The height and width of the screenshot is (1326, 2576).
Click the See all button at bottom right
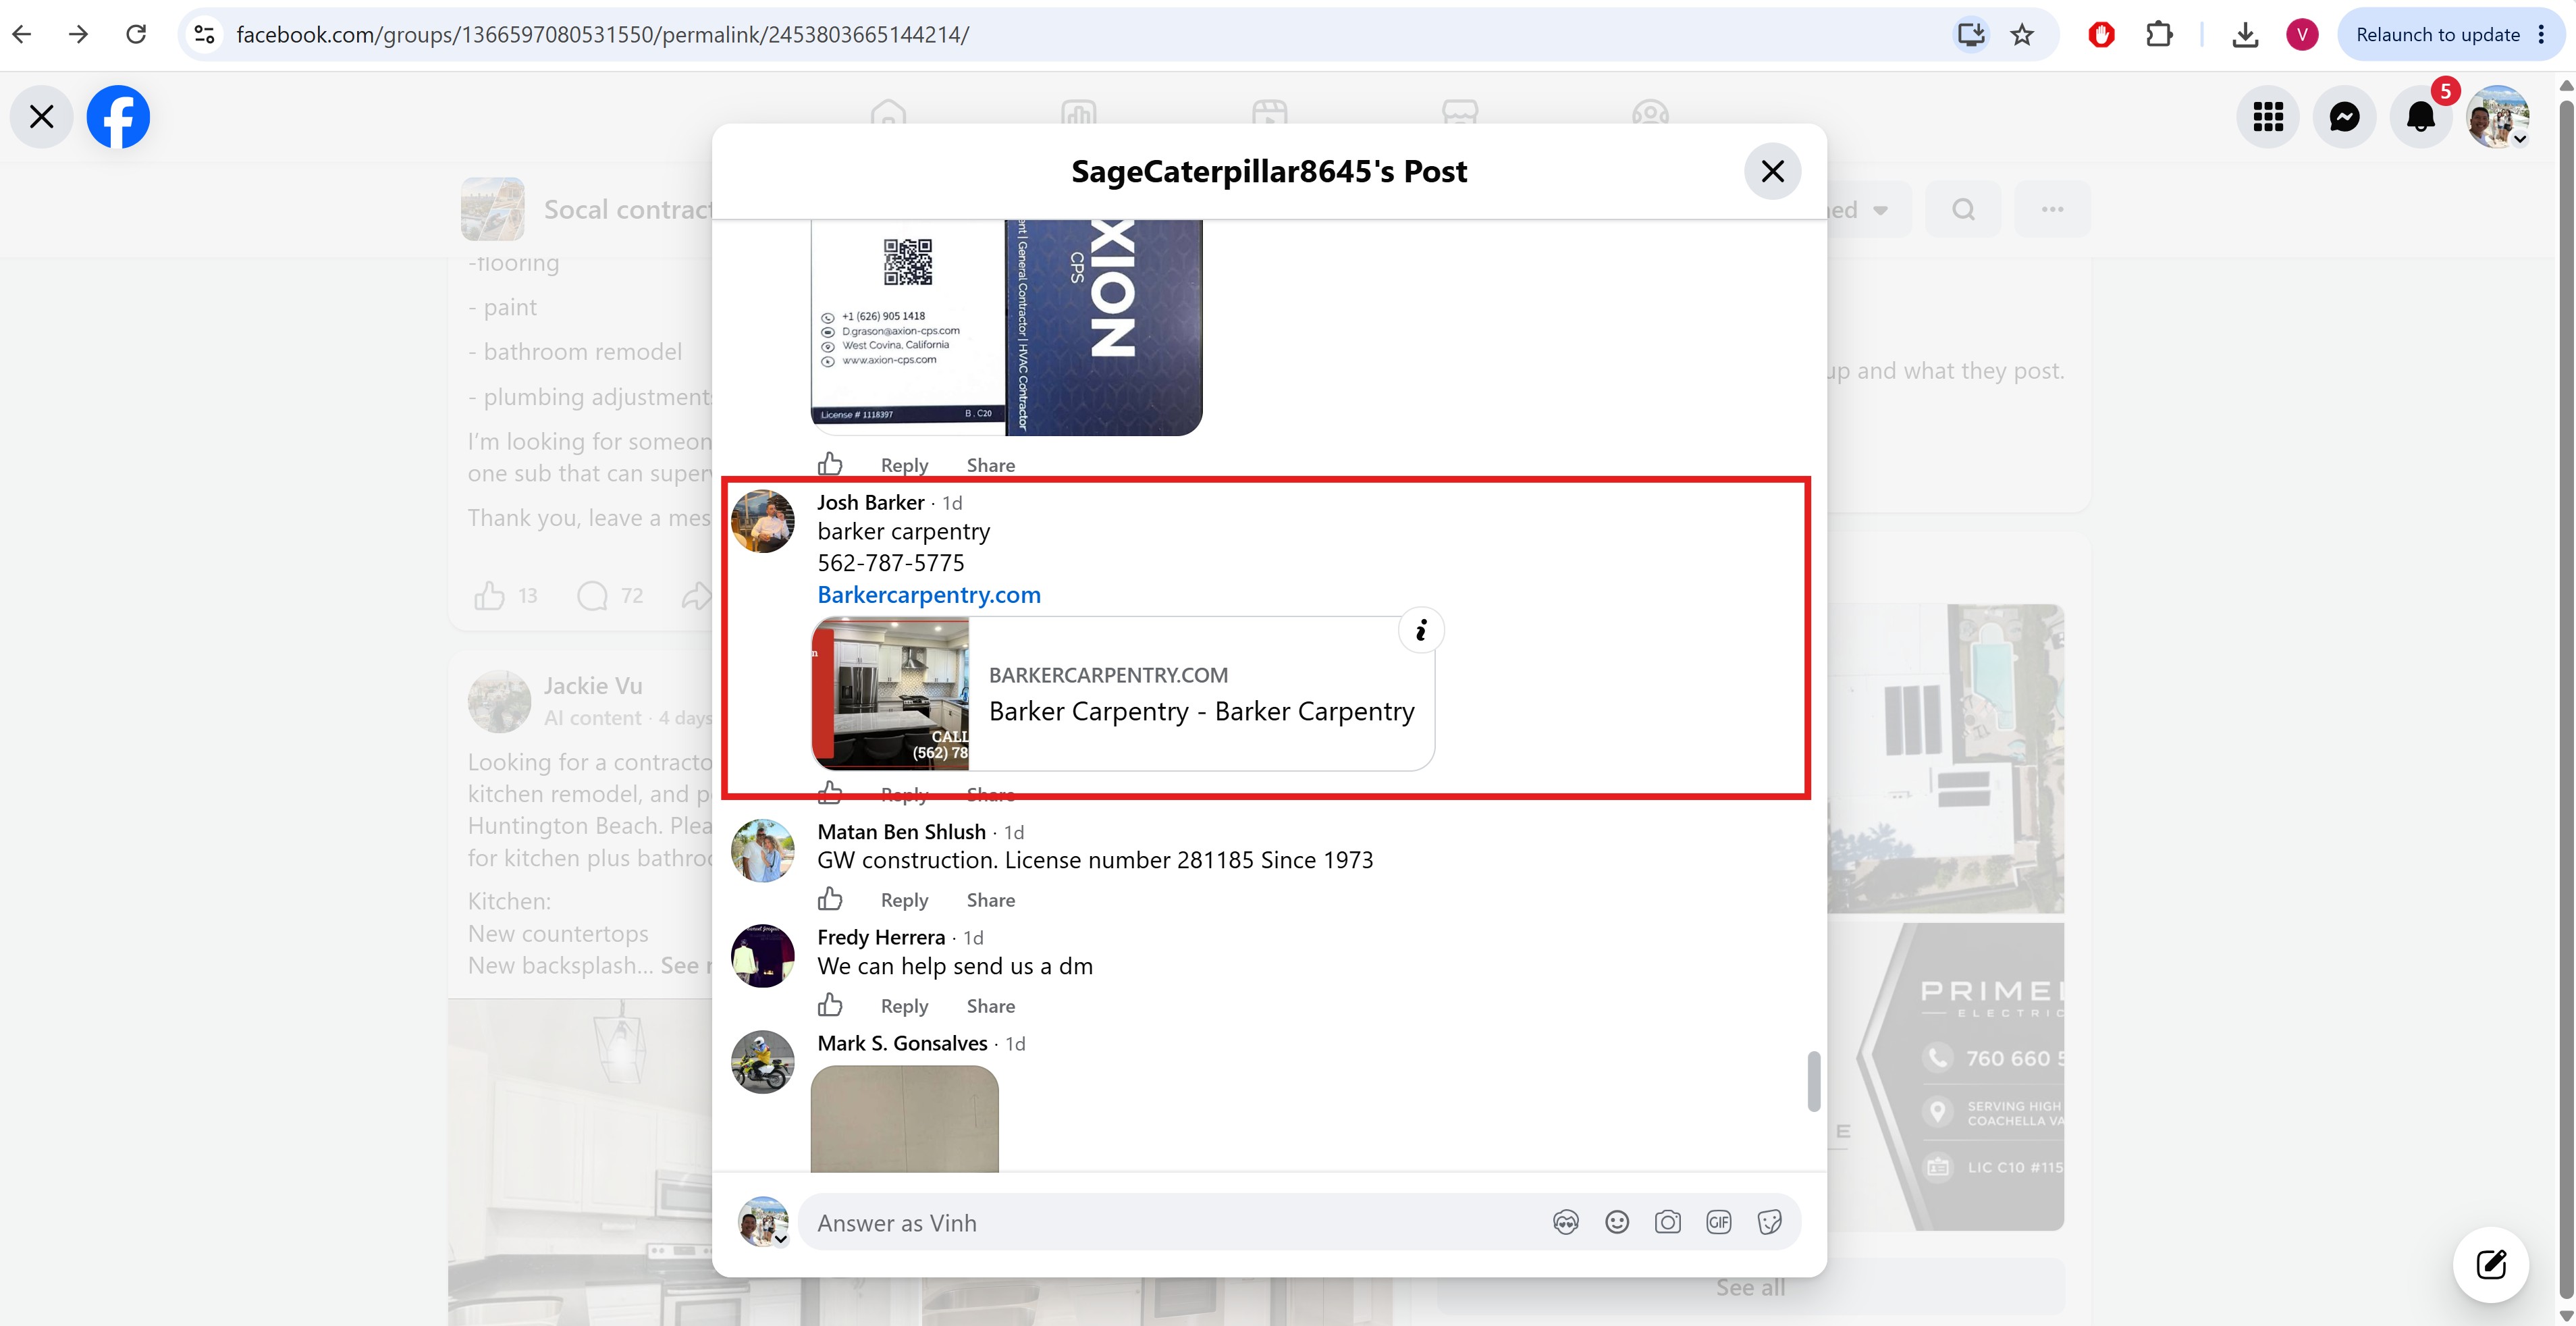coord(1750,1287)
